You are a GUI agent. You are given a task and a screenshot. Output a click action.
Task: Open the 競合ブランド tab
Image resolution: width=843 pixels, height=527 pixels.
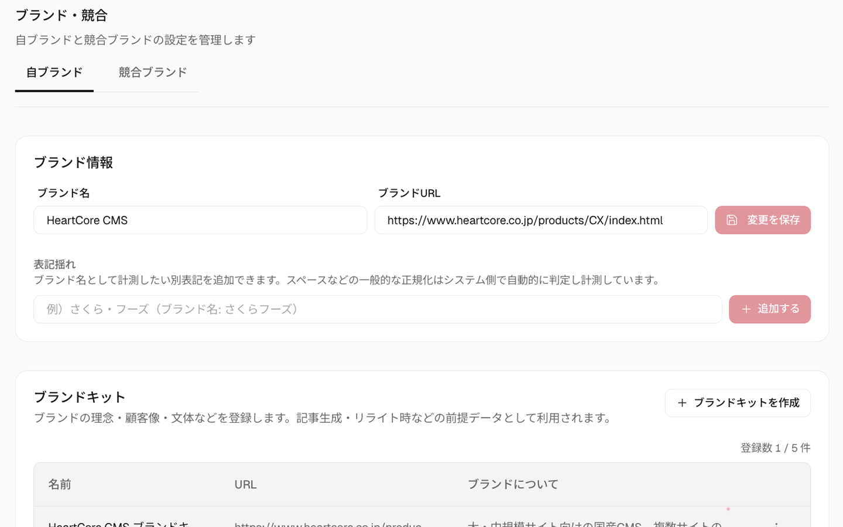pyautogui.click(x=152, y=73)
